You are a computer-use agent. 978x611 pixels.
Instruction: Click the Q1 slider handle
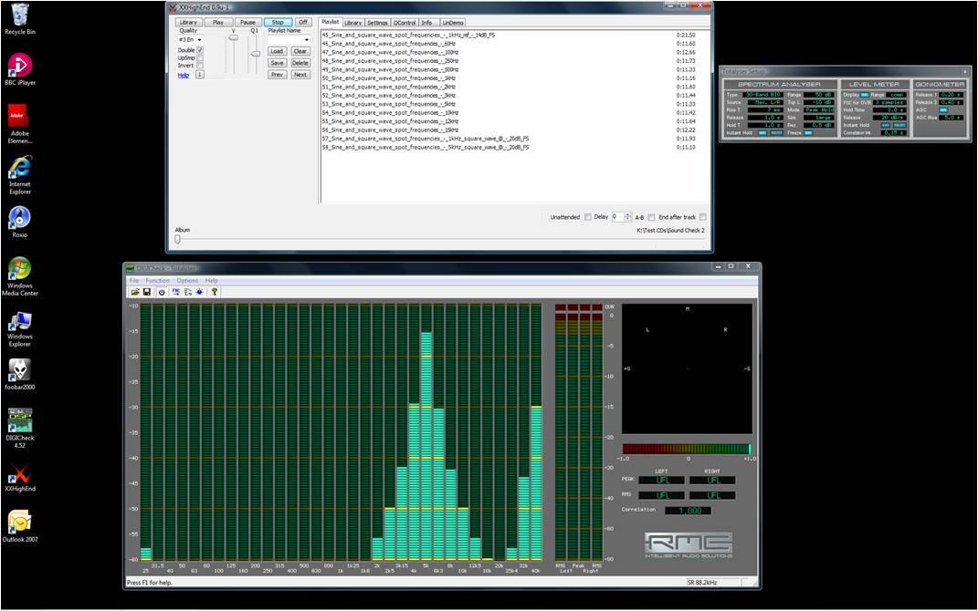[x=255, y=54]
